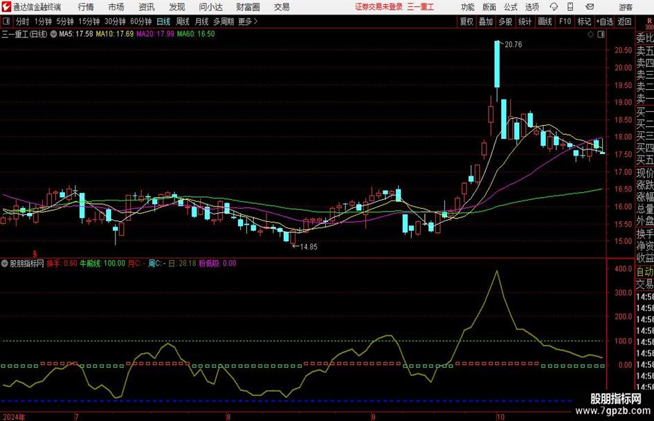
Task: Select the 月线 monthly period tab
Action: [202, 21]
